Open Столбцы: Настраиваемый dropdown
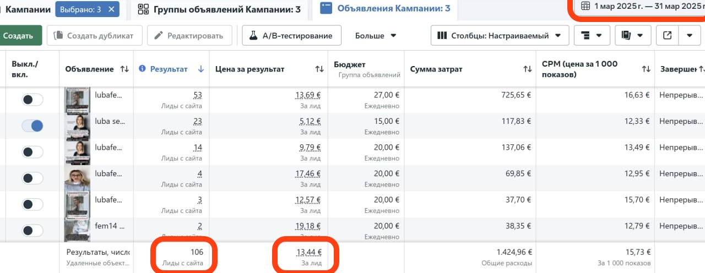 point(500,35)
